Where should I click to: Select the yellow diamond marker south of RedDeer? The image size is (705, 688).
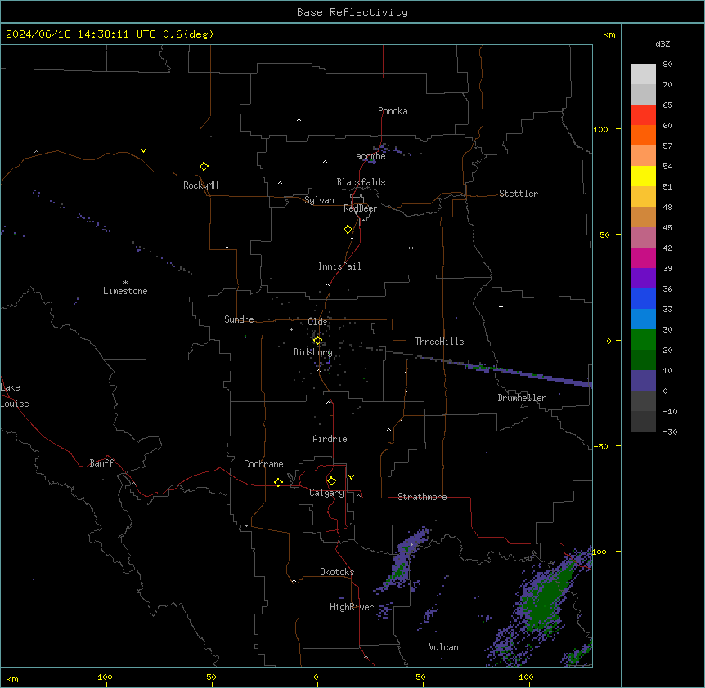pos(348,230)
